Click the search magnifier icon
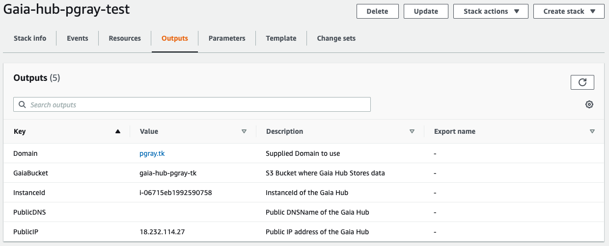This screenshot has height=246, width=609. click(22, 104)
